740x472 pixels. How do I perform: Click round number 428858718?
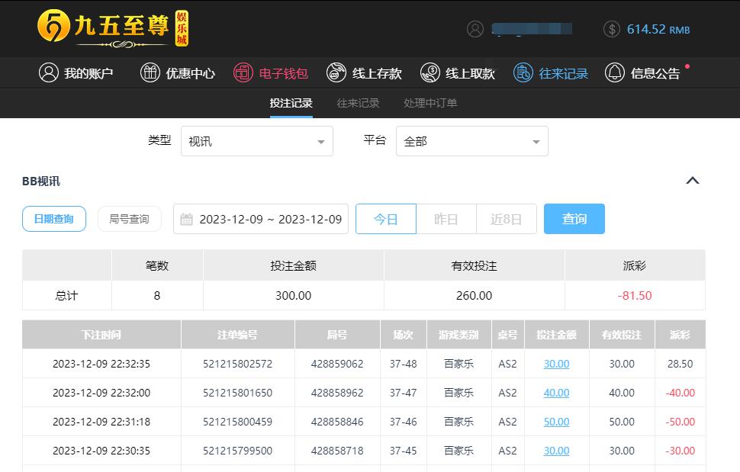[x=337, y=451]
